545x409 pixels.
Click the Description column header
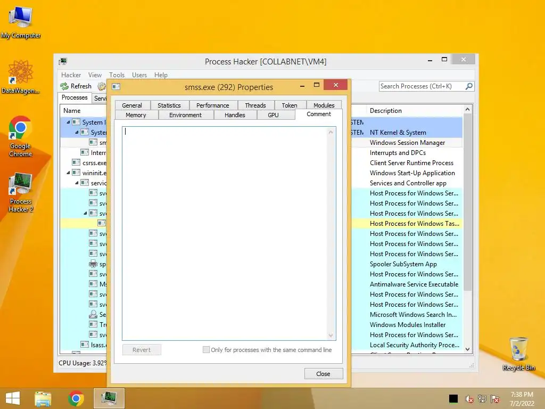point(414,111)
